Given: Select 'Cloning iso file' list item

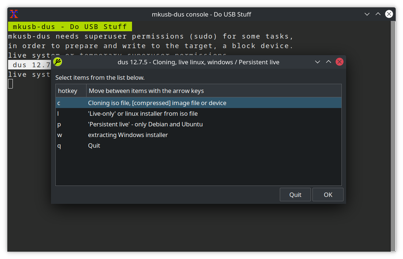Looking at the screenshot, I should pyautogui.click(x=157, y=103).
